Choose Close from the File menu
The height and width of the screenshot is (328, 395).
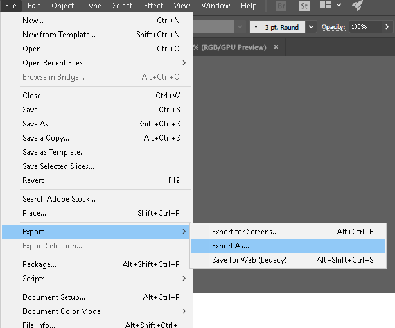pos(96,96)
